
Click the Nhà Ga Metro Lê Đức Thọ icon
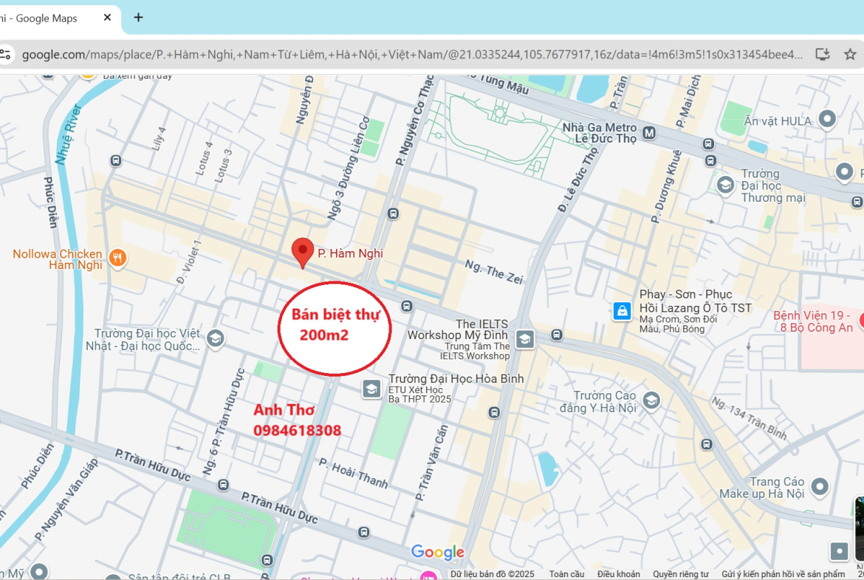(649, 133)
